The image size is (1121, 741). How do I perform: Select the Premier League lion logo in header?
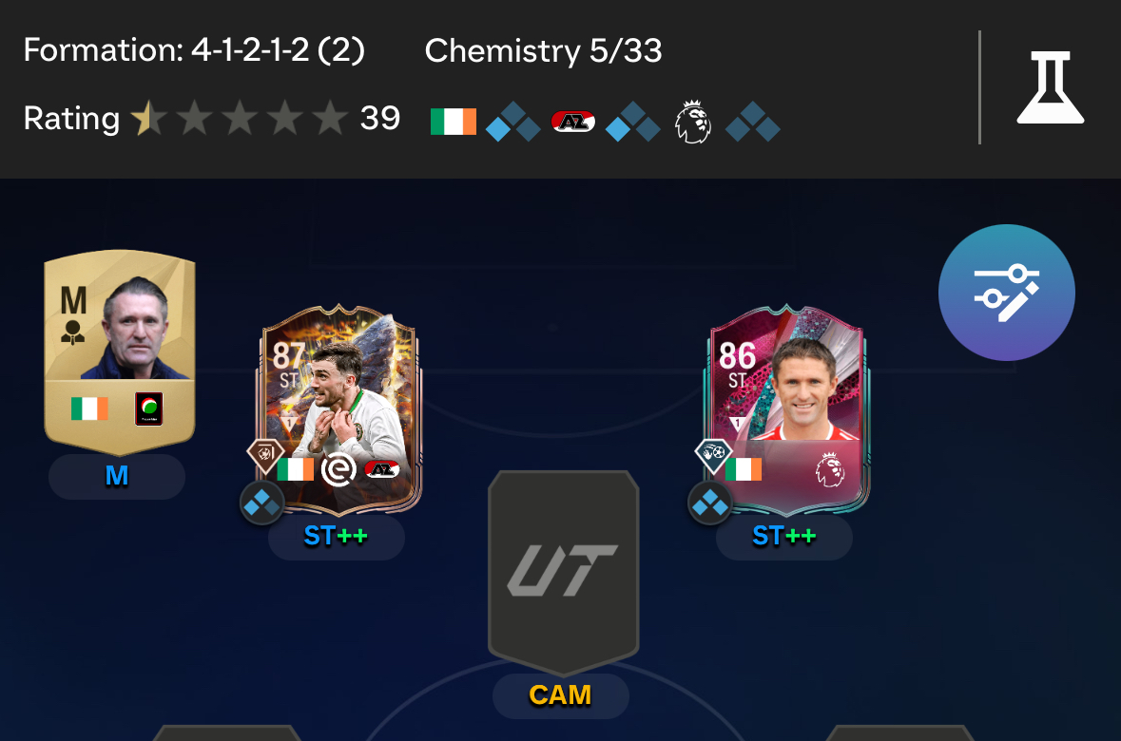(x=693, y=122)
